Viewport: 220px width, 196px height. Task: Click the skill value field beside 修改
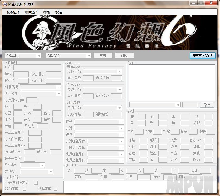(x=190, y=105)
